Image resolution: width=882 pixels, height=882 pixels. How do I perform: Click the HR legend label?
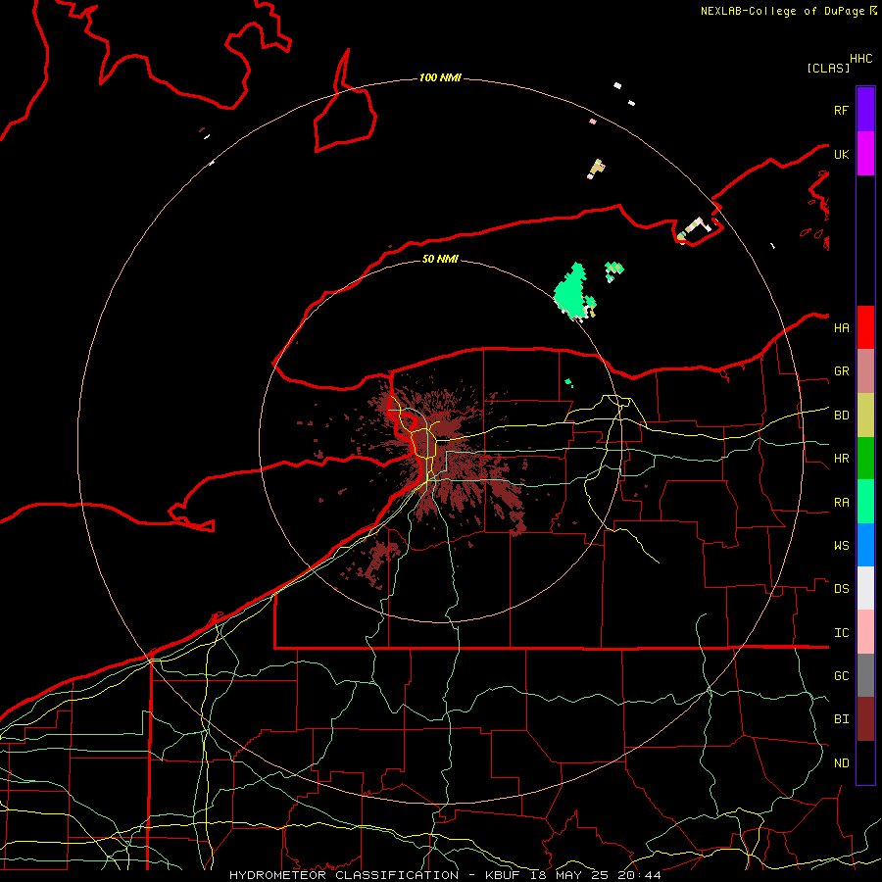(841, 459)
